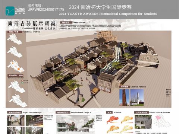Open the grey building photo under Public service facilities
The width and height of the screenshot is (179, 134).
(x=143, y=122)
